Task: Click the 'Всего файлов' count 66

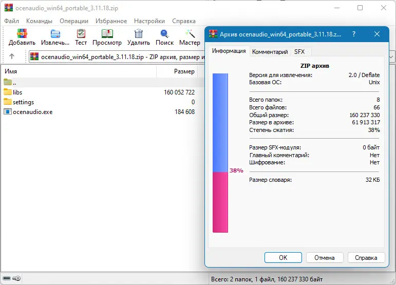Action: pos(376,107)
